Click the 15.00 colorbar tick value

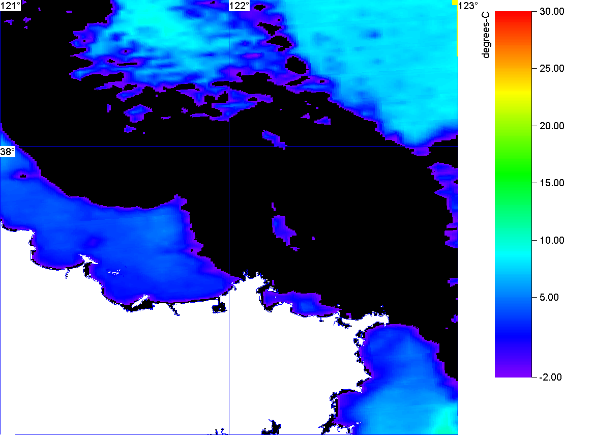tap(552, 183)
